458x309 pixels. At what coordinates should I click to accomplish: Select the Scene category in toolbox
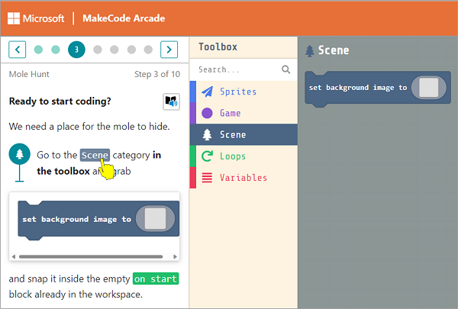coord(244,134)
